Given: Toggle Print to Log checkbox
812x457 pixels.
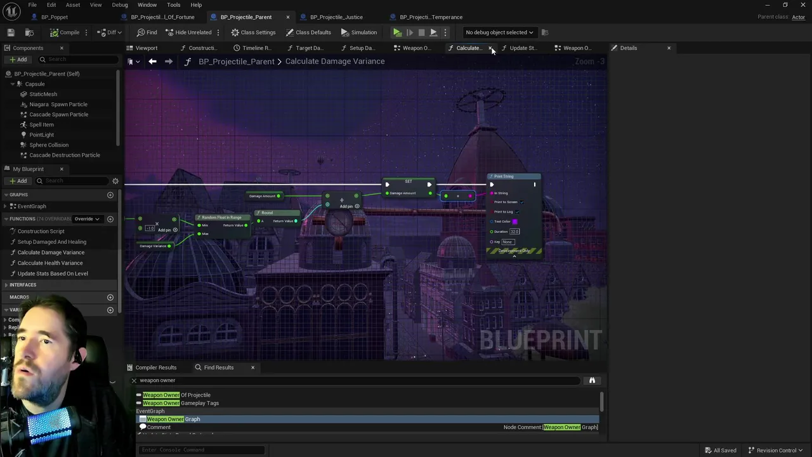Looking at the screenshot, I should click(x=517, y=211).
